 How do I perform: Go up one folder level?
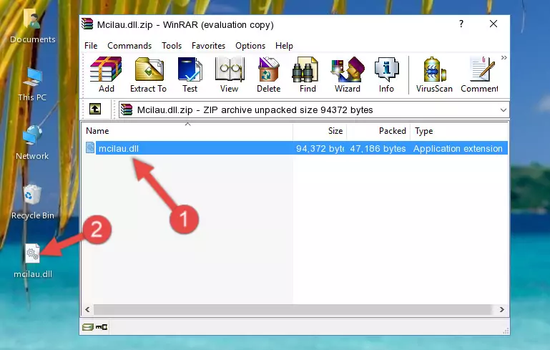95,110
